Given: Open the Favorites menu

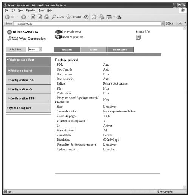Looking at the screenshot, I should [x=31, y=11].
